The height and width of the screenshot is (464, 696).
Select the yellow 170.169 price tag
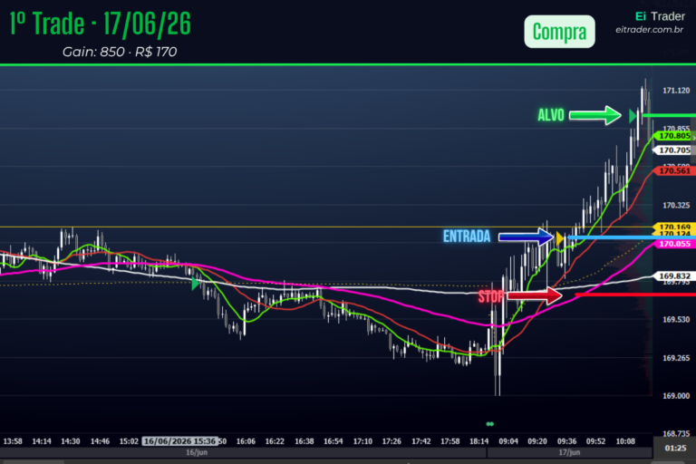674,227
